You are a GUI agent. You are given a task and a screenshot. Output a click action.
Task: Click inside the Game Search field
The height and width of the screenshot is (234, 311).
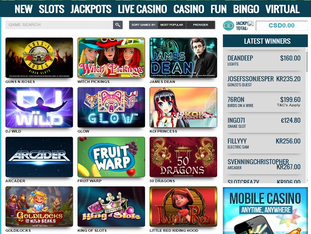click(59, 25)
